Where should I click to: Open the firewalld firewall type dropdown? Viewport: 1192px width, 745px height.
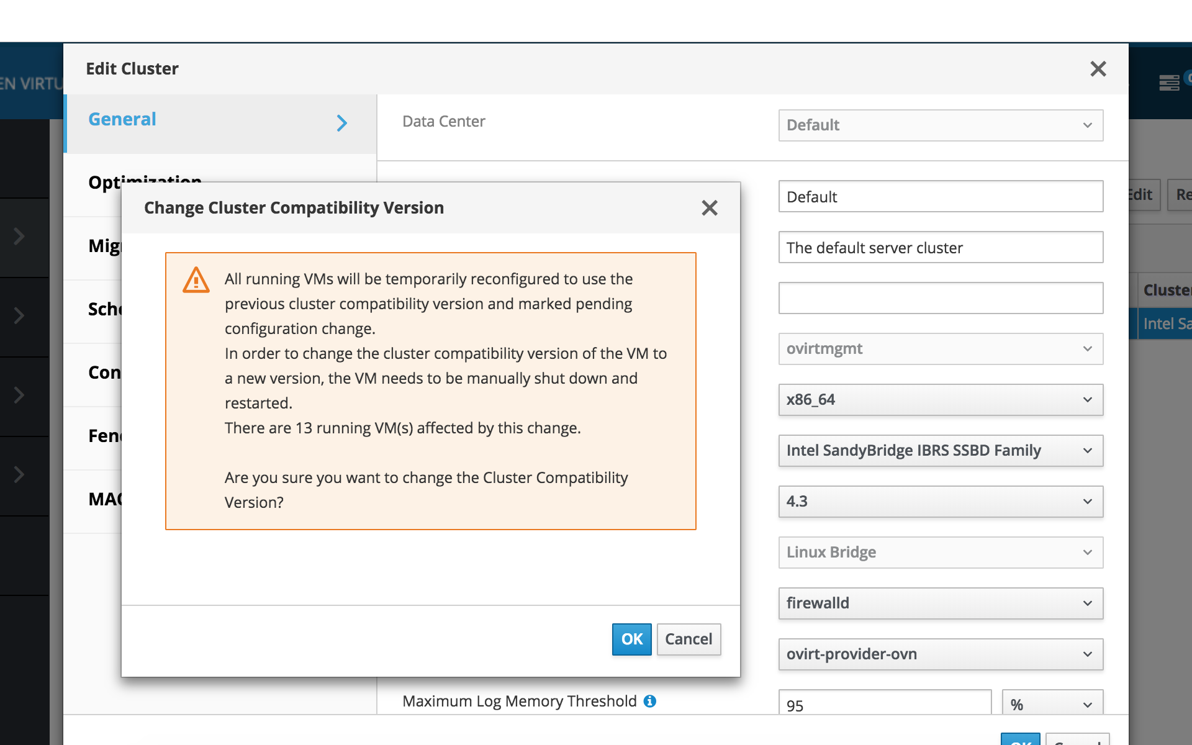click(x=940, y=603)
